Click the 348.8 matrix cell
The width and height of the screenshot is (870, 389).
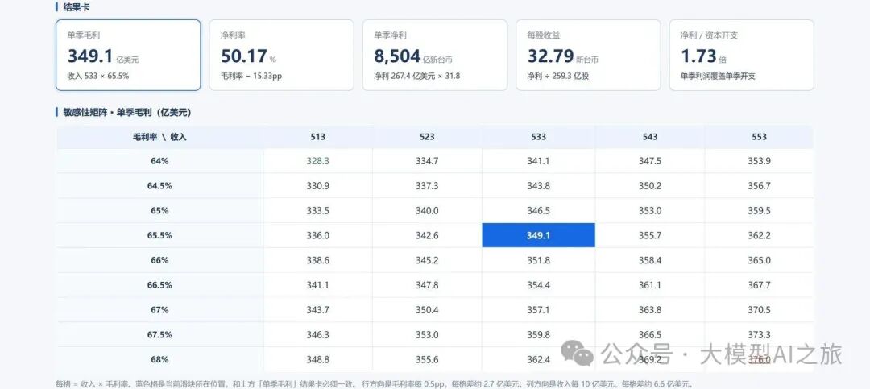coord(318,359)
